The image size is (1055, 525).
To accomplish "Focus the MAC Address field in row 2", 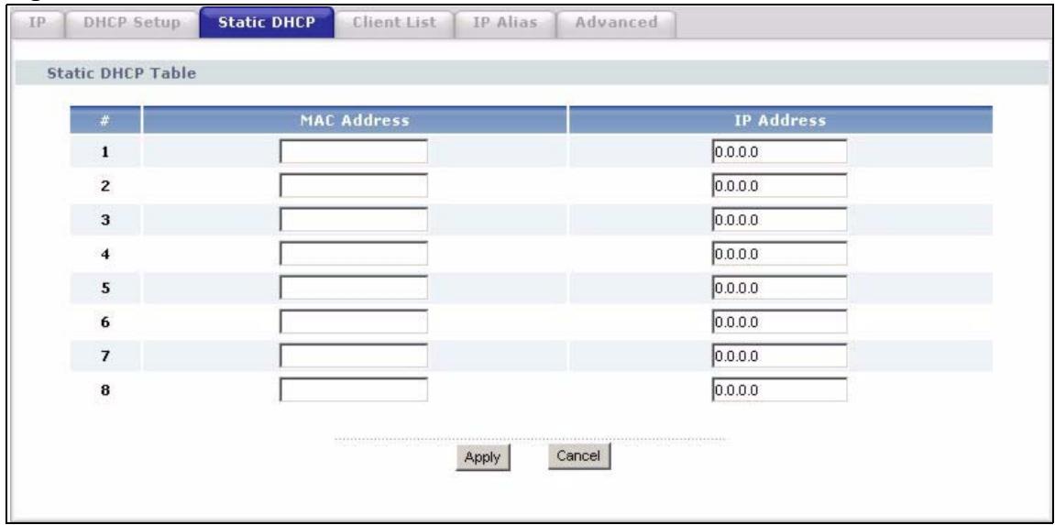I will 354,185.
